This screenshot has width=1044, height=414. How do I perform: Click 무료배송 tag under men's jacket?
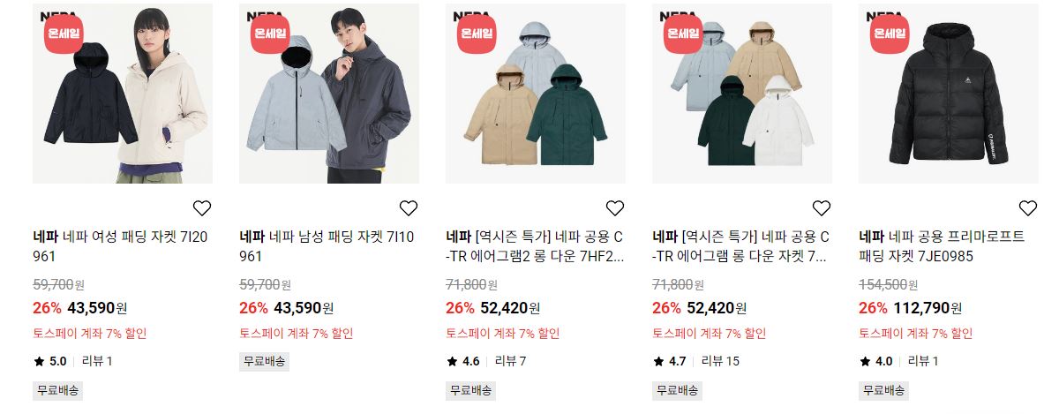click(265, 361)
